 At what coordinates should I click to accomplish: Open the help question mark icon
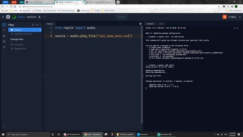point(4,127)
